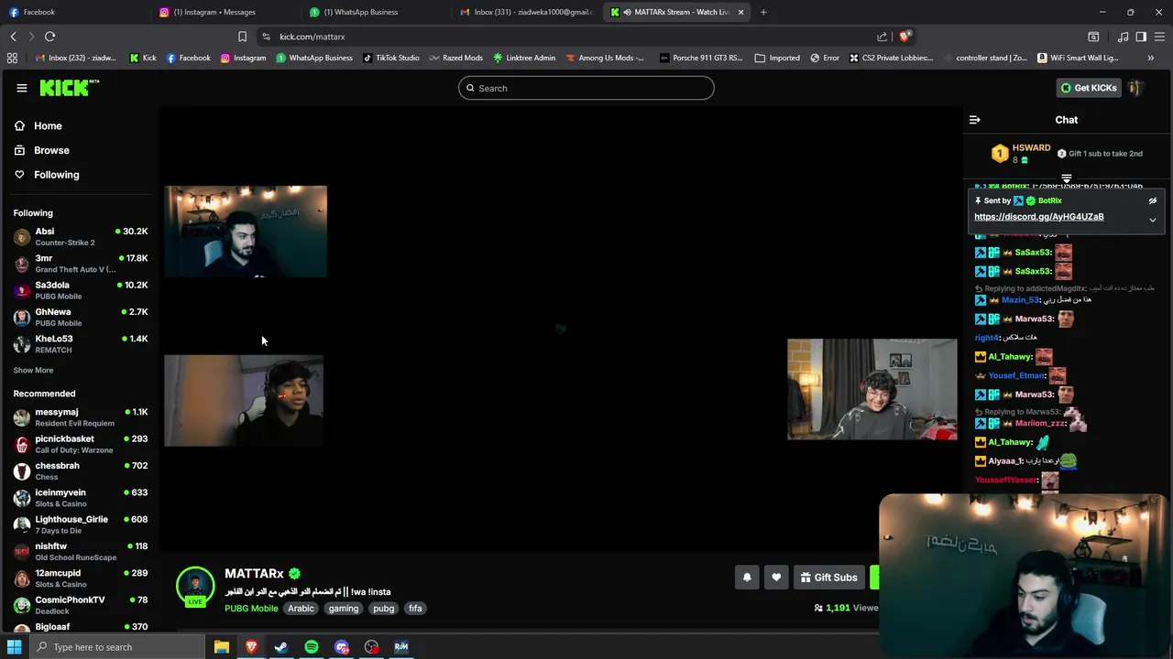The width and height of the screenshot is (1173, 659).
Task: Open nishftw recommended channel
Action: [x=81, y=551]
